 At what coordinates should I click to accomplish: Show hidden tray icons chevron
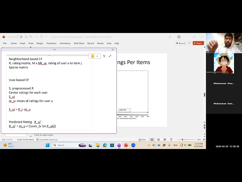tap(149, 145)
